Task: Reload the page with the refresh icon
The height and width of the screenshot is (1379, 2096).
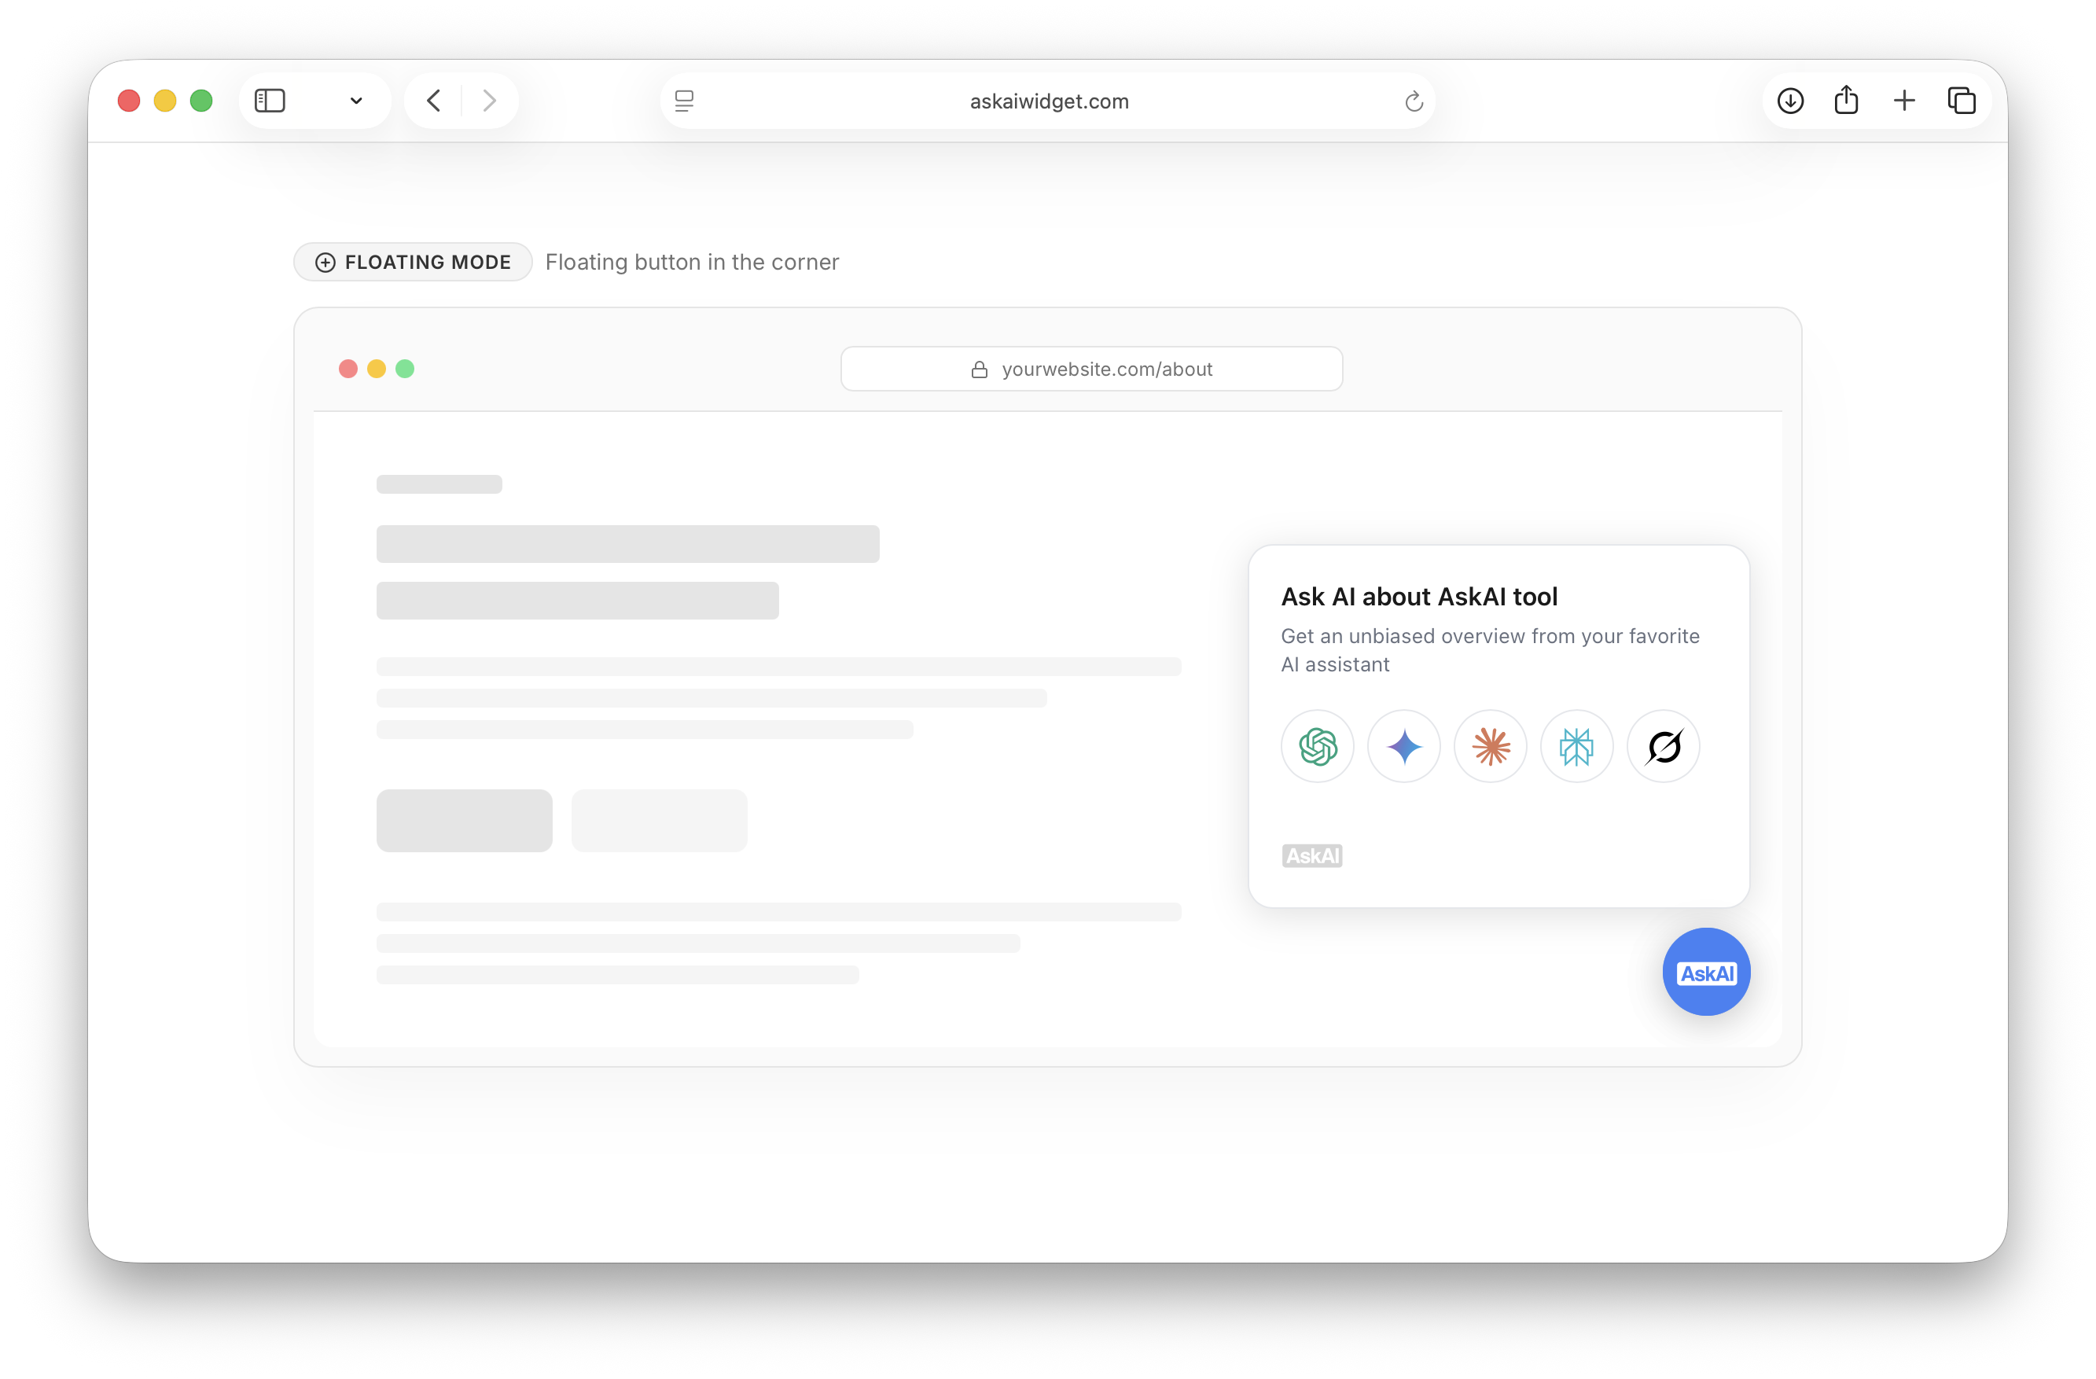Action: pos(1414,101)
